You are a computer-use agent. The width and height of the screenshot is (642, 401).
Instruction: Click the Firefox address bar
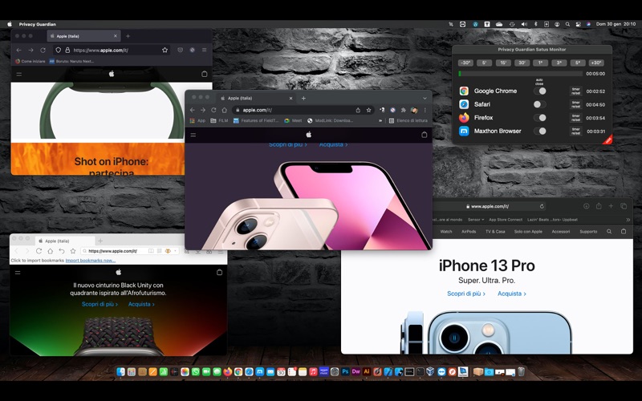pos(112,50)
